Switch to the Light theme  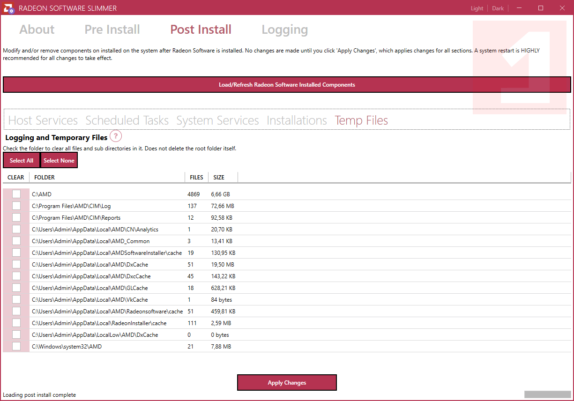(477, 8)
